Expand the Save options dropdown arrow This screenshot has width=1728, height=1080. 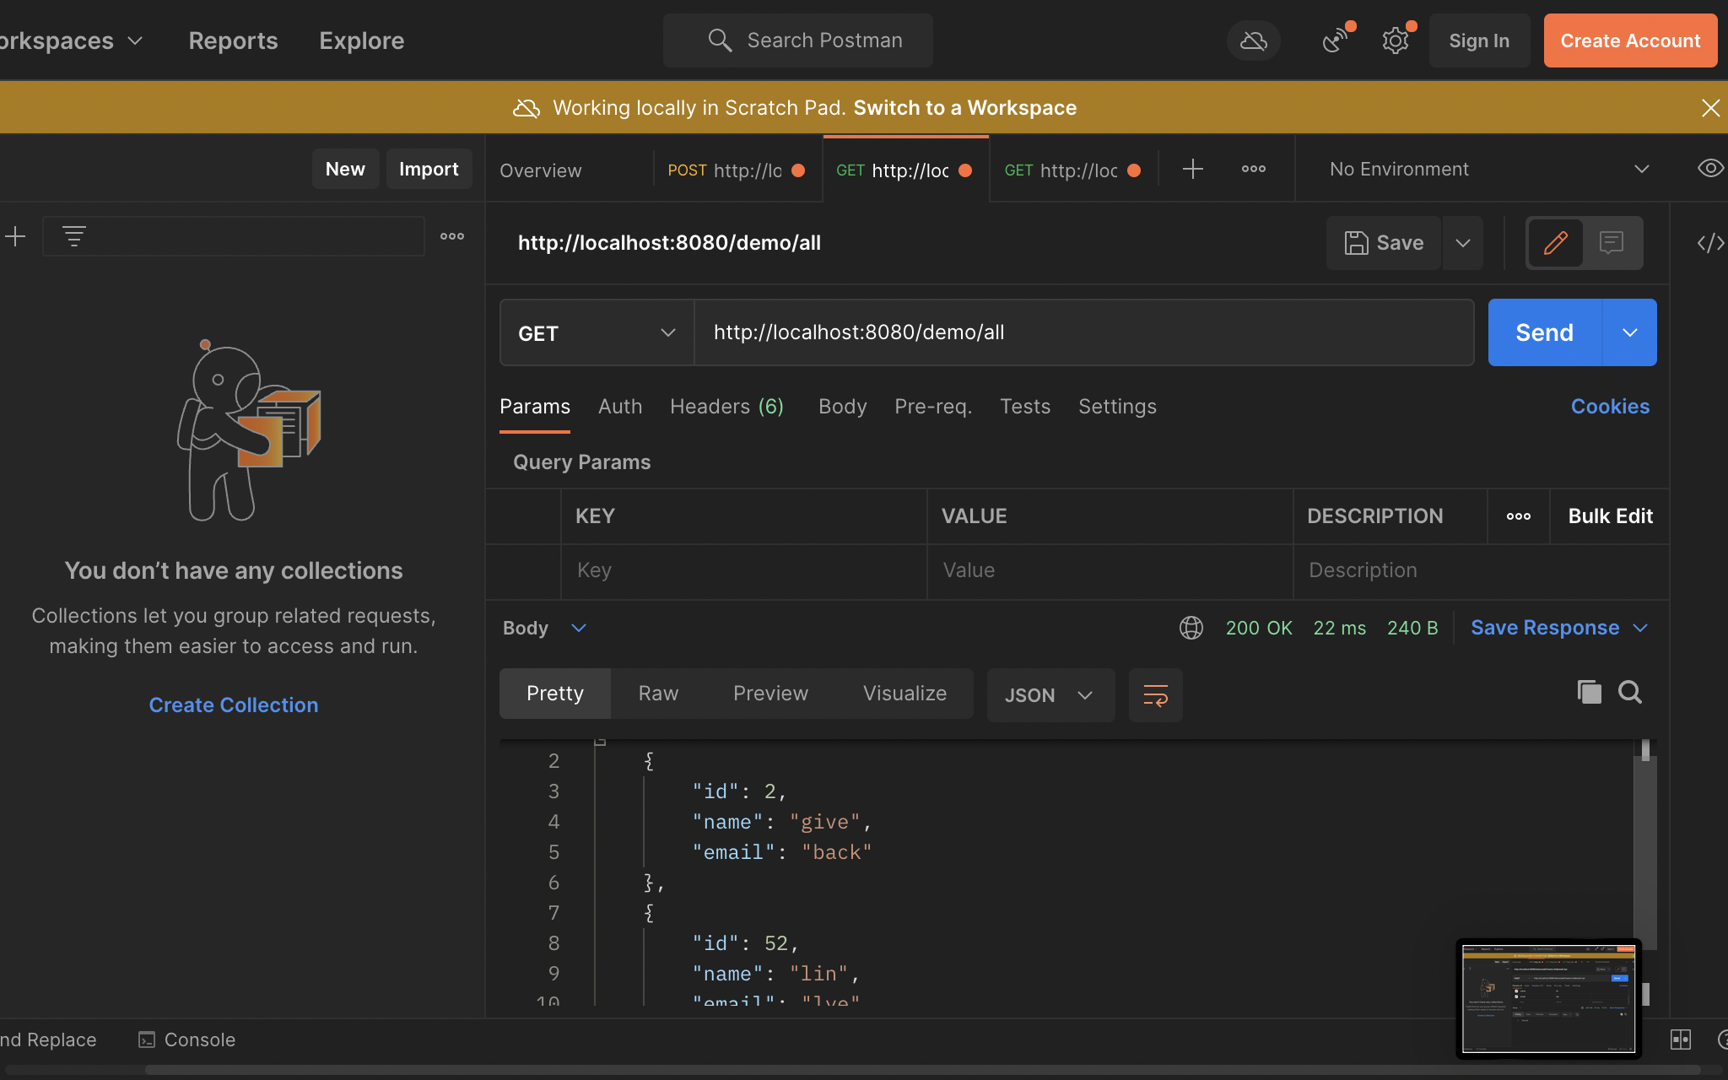pyautogui.click(x=1463, y=243)
